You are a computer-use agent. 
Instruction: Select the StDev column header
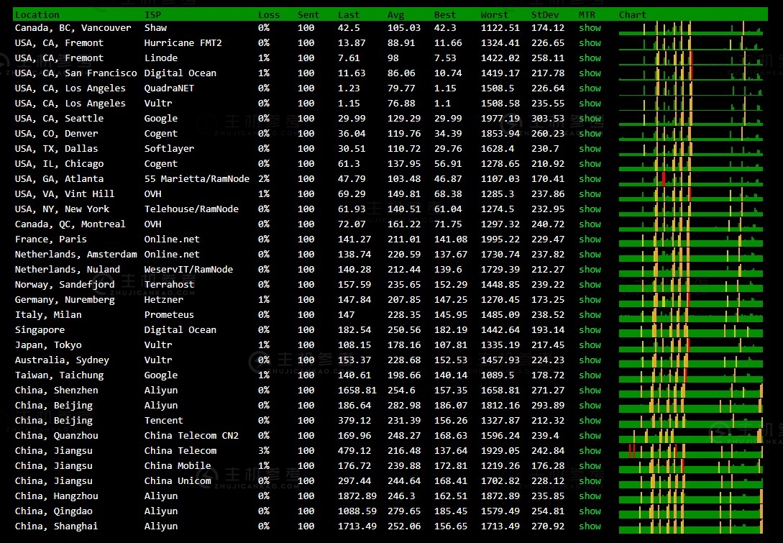click(x=545, y=15)
